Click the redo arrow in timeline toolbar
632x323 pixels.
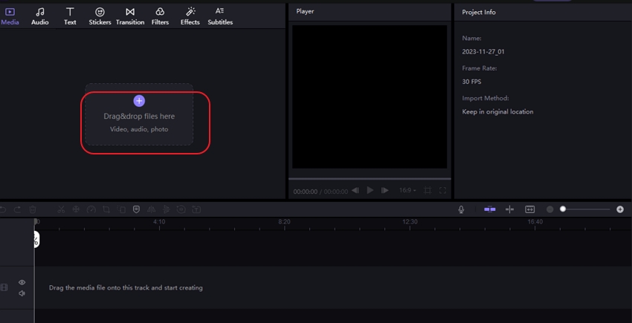(17, 209)
